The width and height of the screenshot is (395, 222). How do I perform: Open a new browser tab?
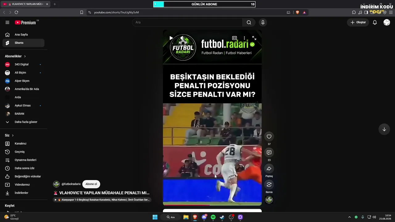click(55, 4)
